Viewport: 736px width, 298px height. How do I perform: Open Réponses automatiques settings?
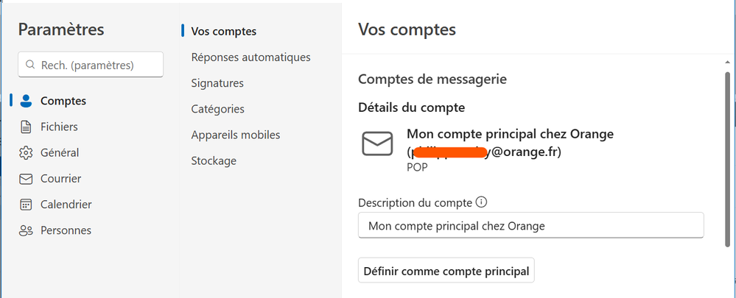(250, 57)
